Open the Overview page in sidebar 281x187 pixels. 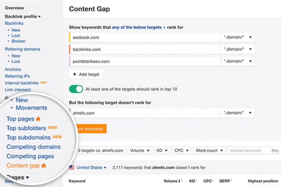coord(15,8)
